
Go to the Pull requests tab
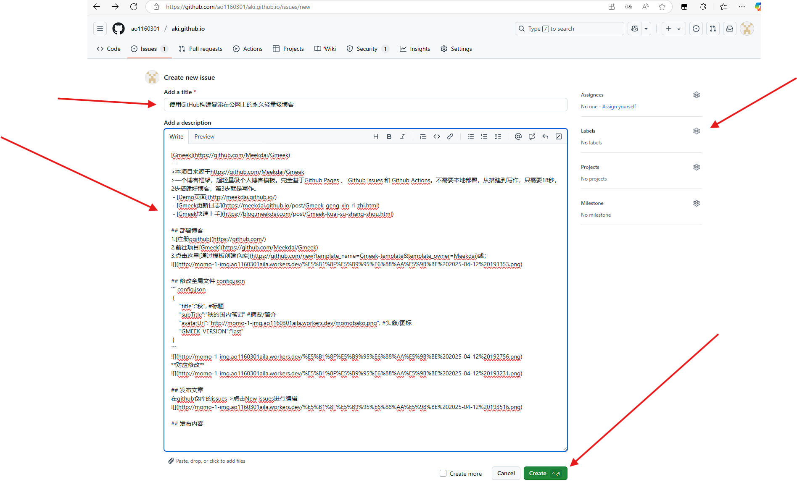click(x=201, y=49)
